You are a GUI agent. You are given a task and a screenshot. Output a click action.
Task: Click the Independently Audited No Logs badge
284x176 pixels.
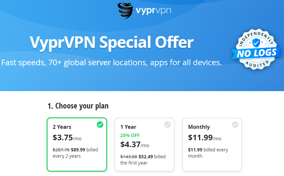click(257, 49)
